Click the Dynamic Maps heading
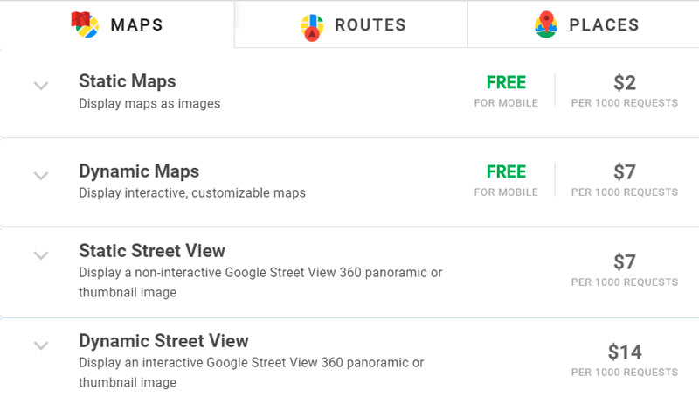Viewport: 699px width, 404px height. point(139,171)
